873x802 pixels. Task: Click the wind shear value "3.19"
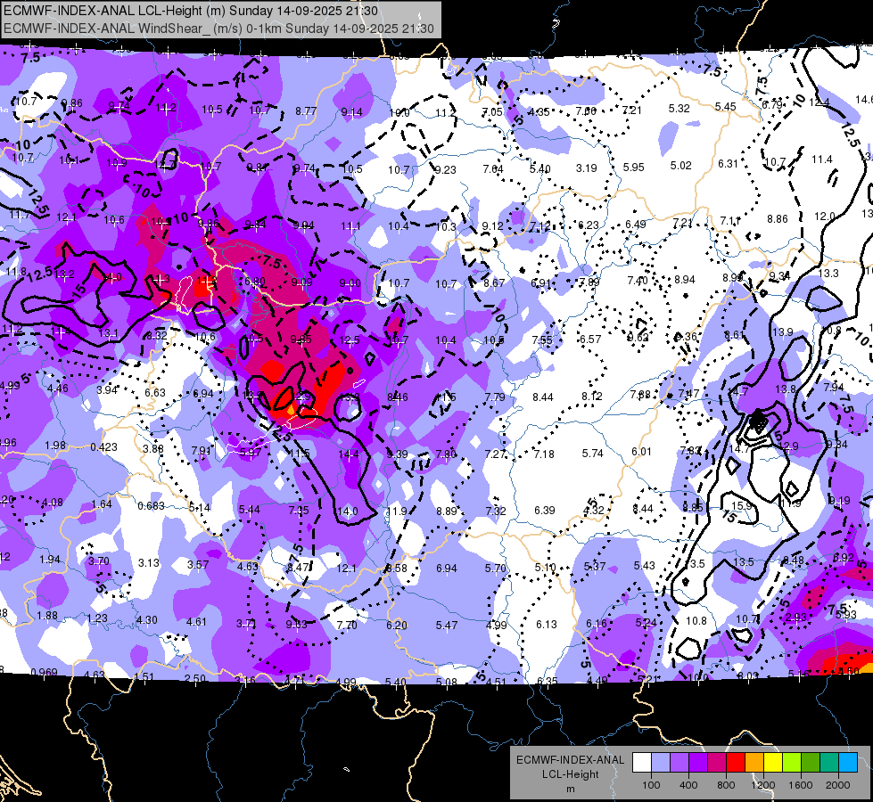point(586,168)
